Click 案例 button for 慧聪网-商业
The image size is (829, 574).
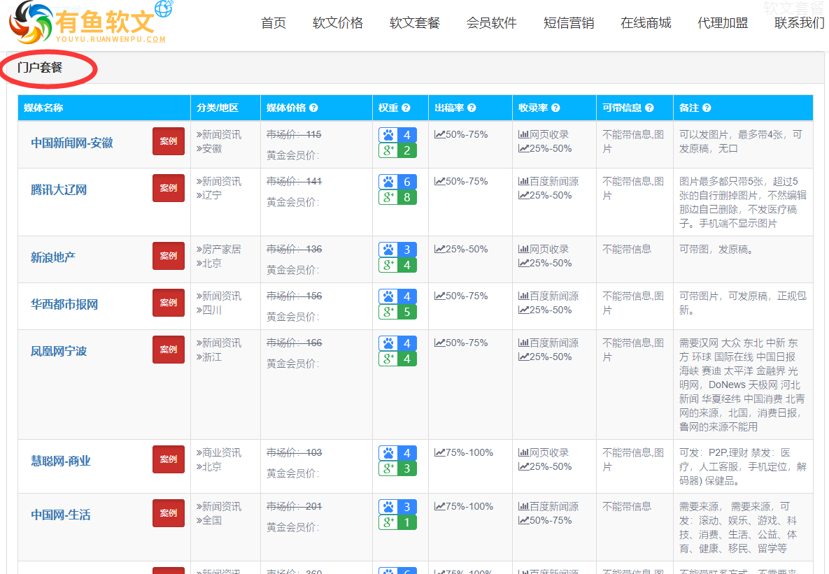169,459
